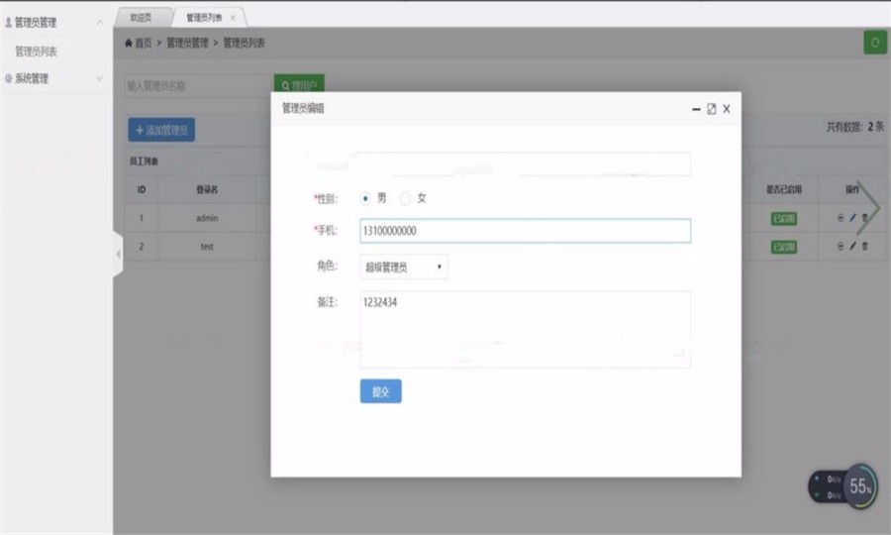Click the ID column header

click(x=142, y=189)
